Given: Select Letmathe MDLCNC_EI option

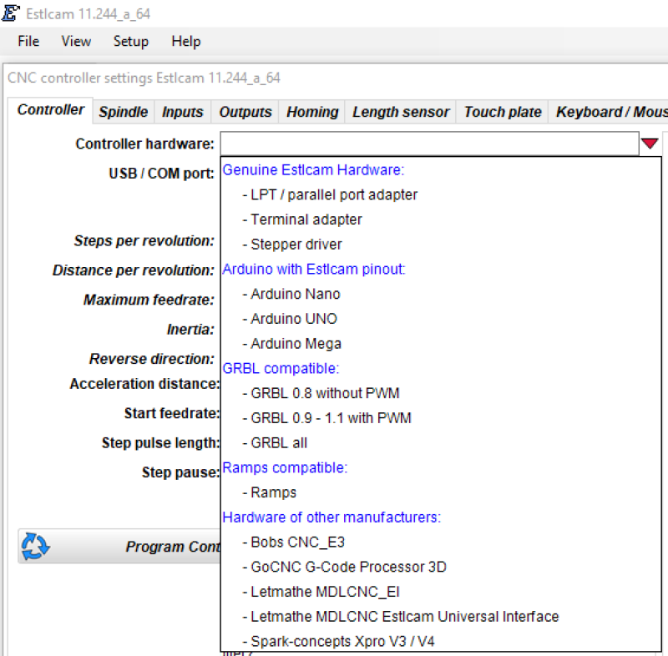Looking at the screenshot, I should coord(441,592).
